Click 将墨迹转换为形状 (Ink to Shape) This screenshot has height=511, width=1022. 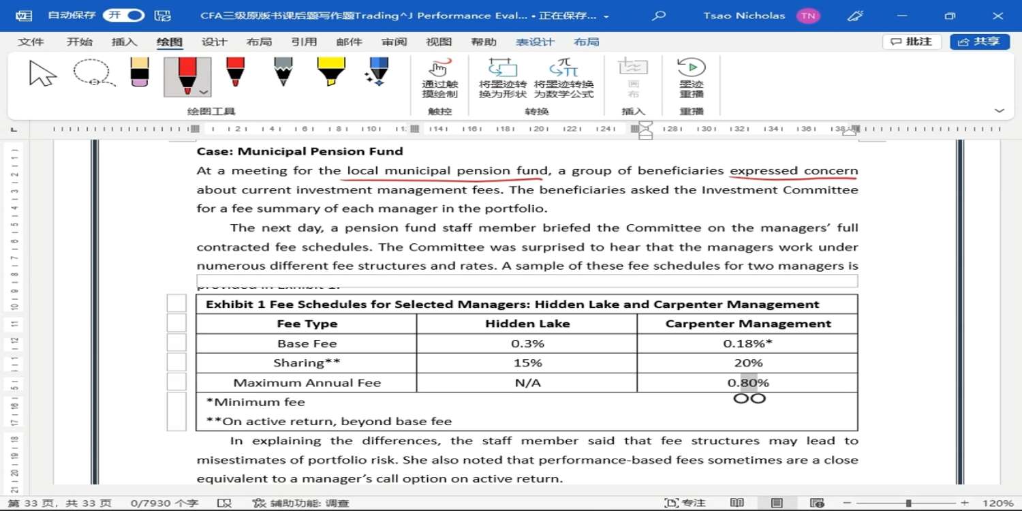(x=503, y=79)
